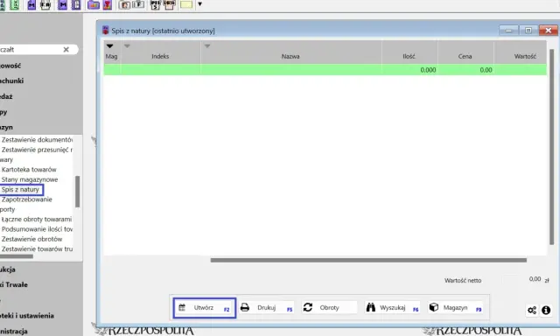Click the Drukuj button
The image size is (560, 336).
[266, 307]
